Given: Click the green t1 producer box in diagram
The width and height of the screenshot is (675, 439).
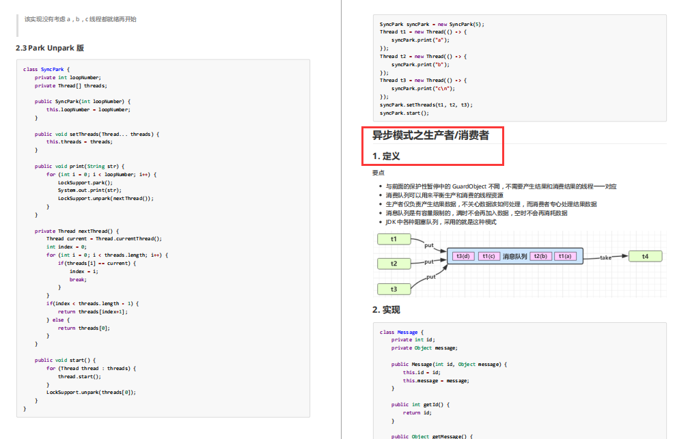Looking at the screenshot, I should 394,239.
